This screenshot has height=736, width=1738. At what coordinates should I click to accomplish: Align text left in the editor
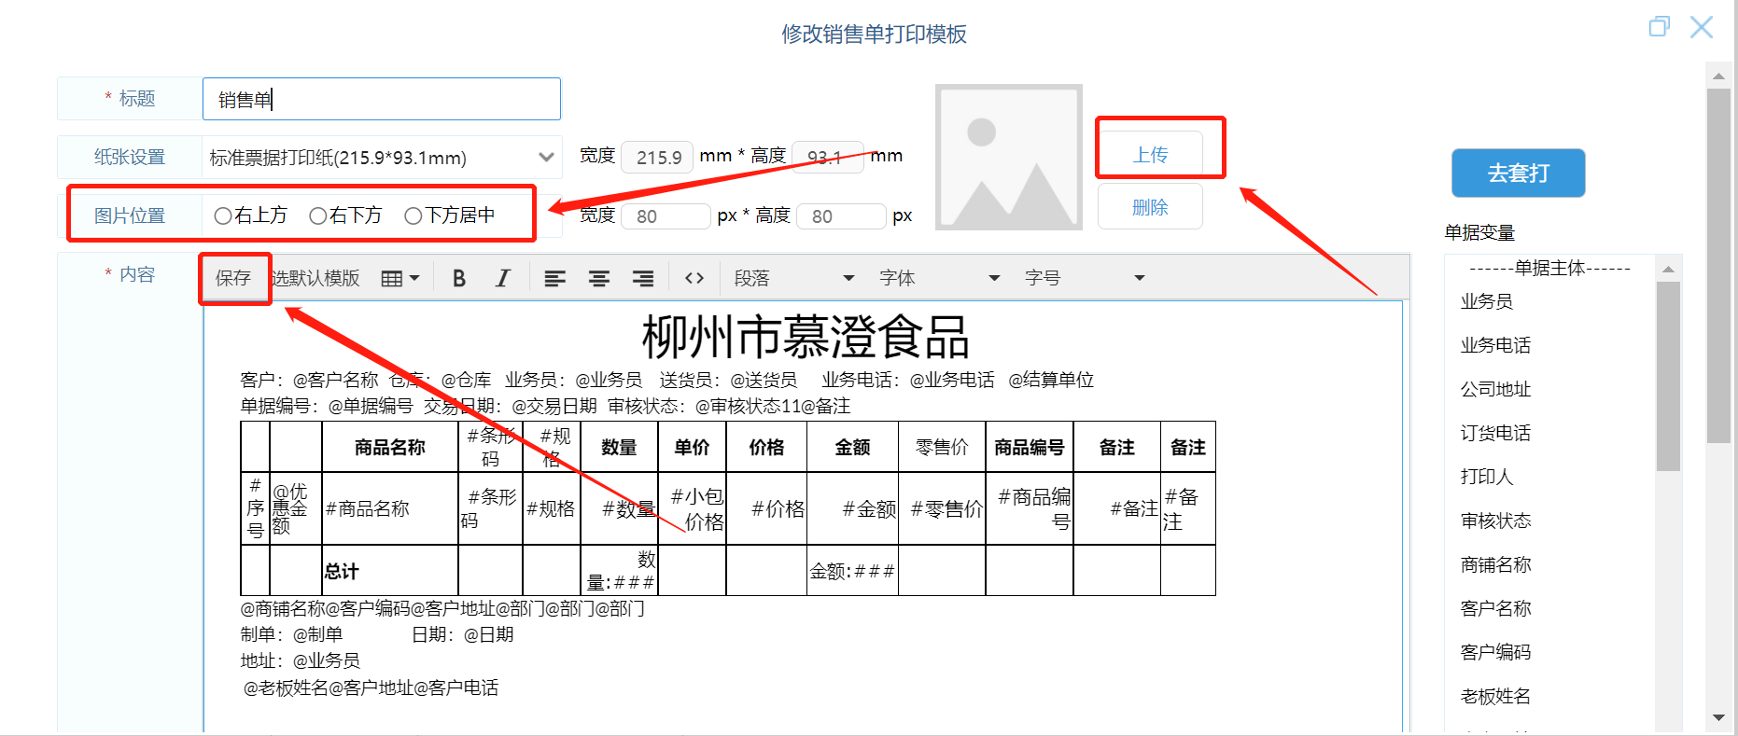554,278
